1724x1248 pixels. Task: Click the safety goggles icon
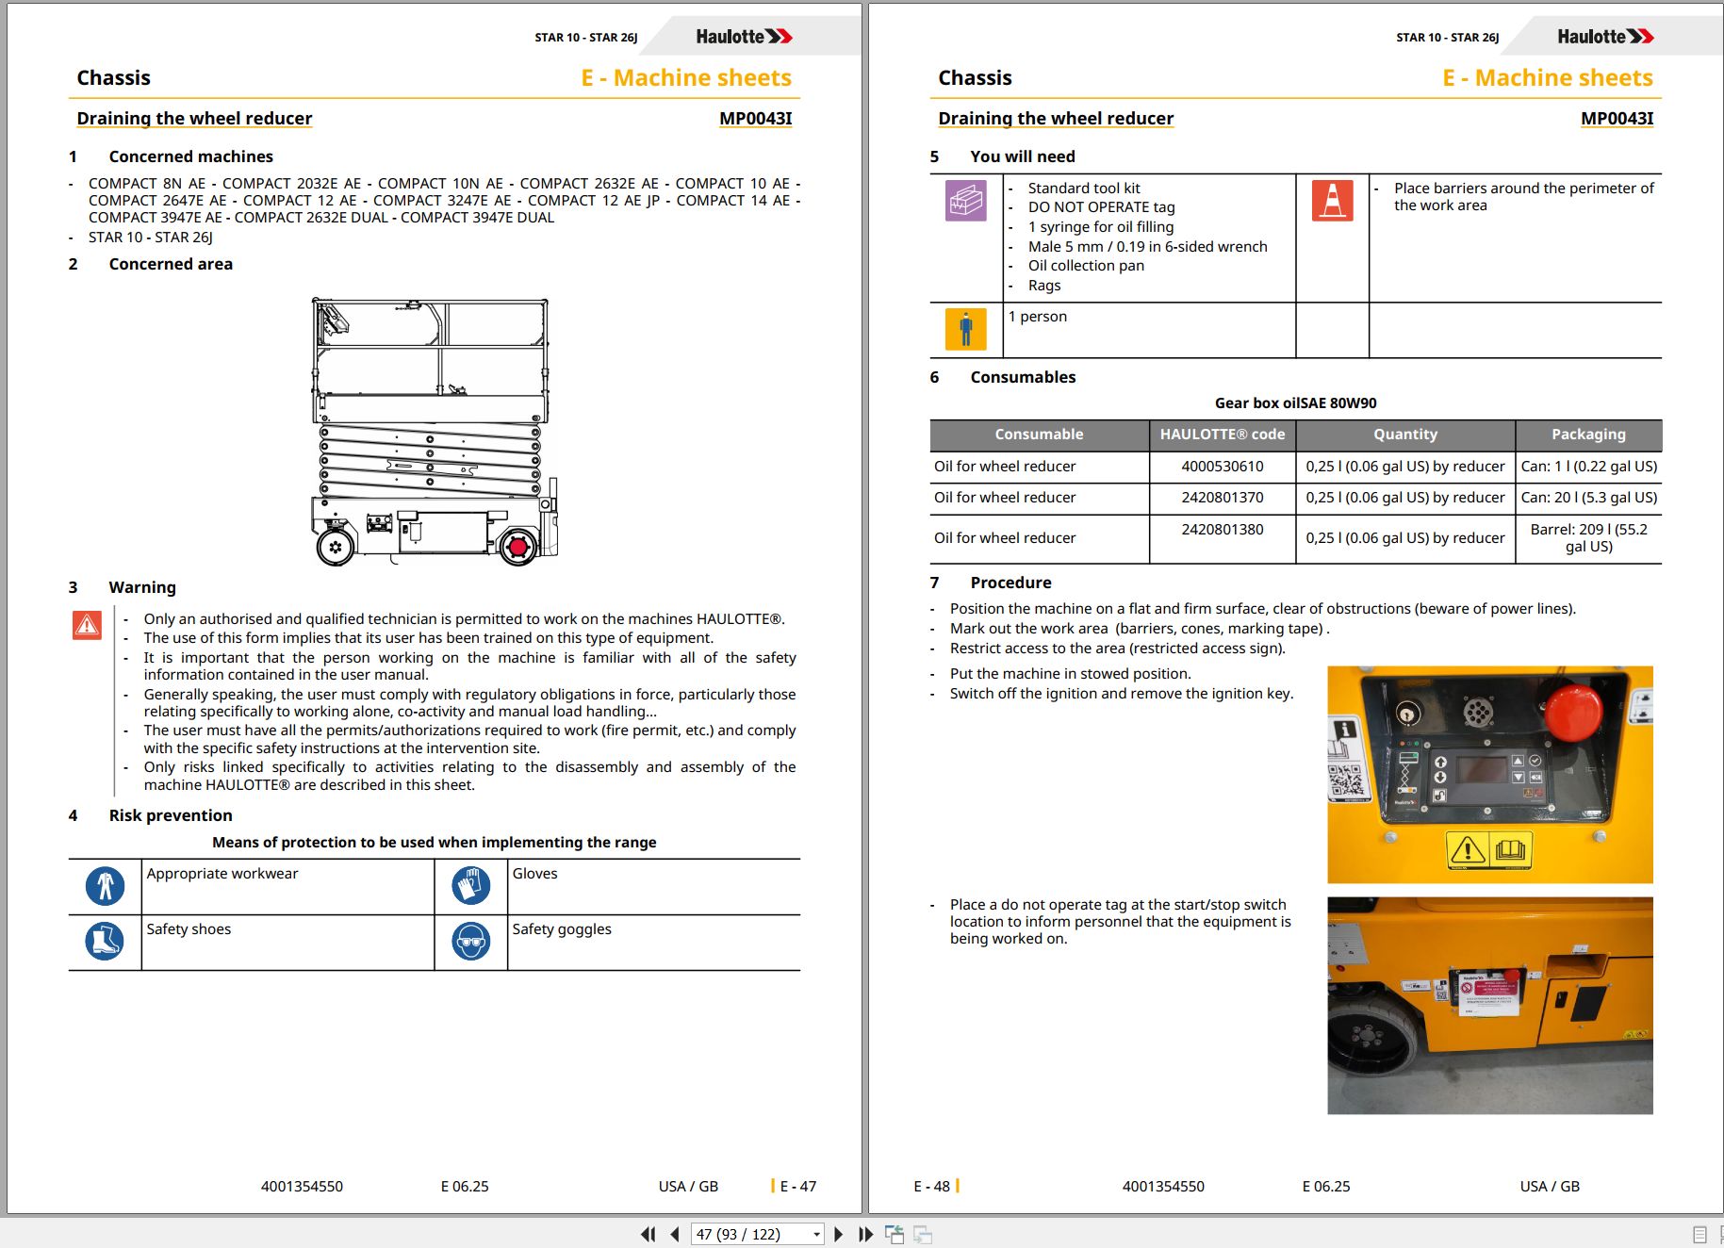coord(470,941)
